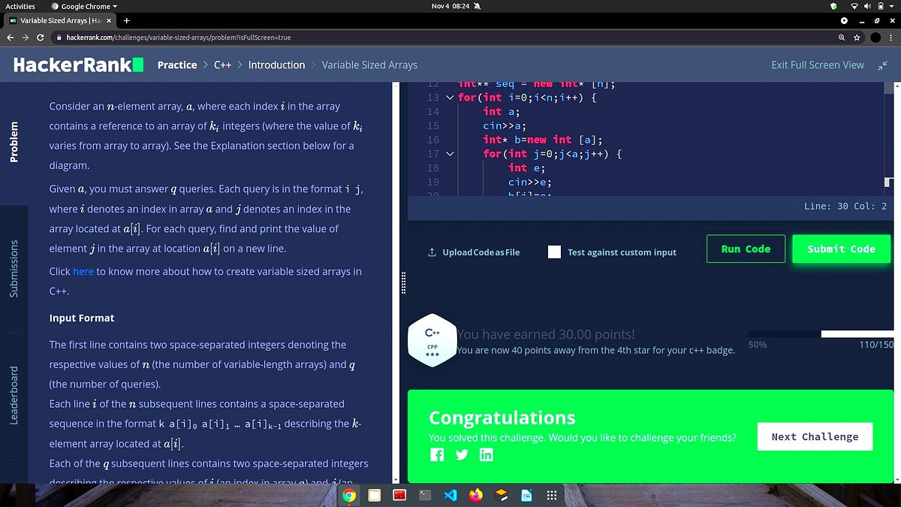
Task: Open the Leaderboard side tab
Action: 14,395
